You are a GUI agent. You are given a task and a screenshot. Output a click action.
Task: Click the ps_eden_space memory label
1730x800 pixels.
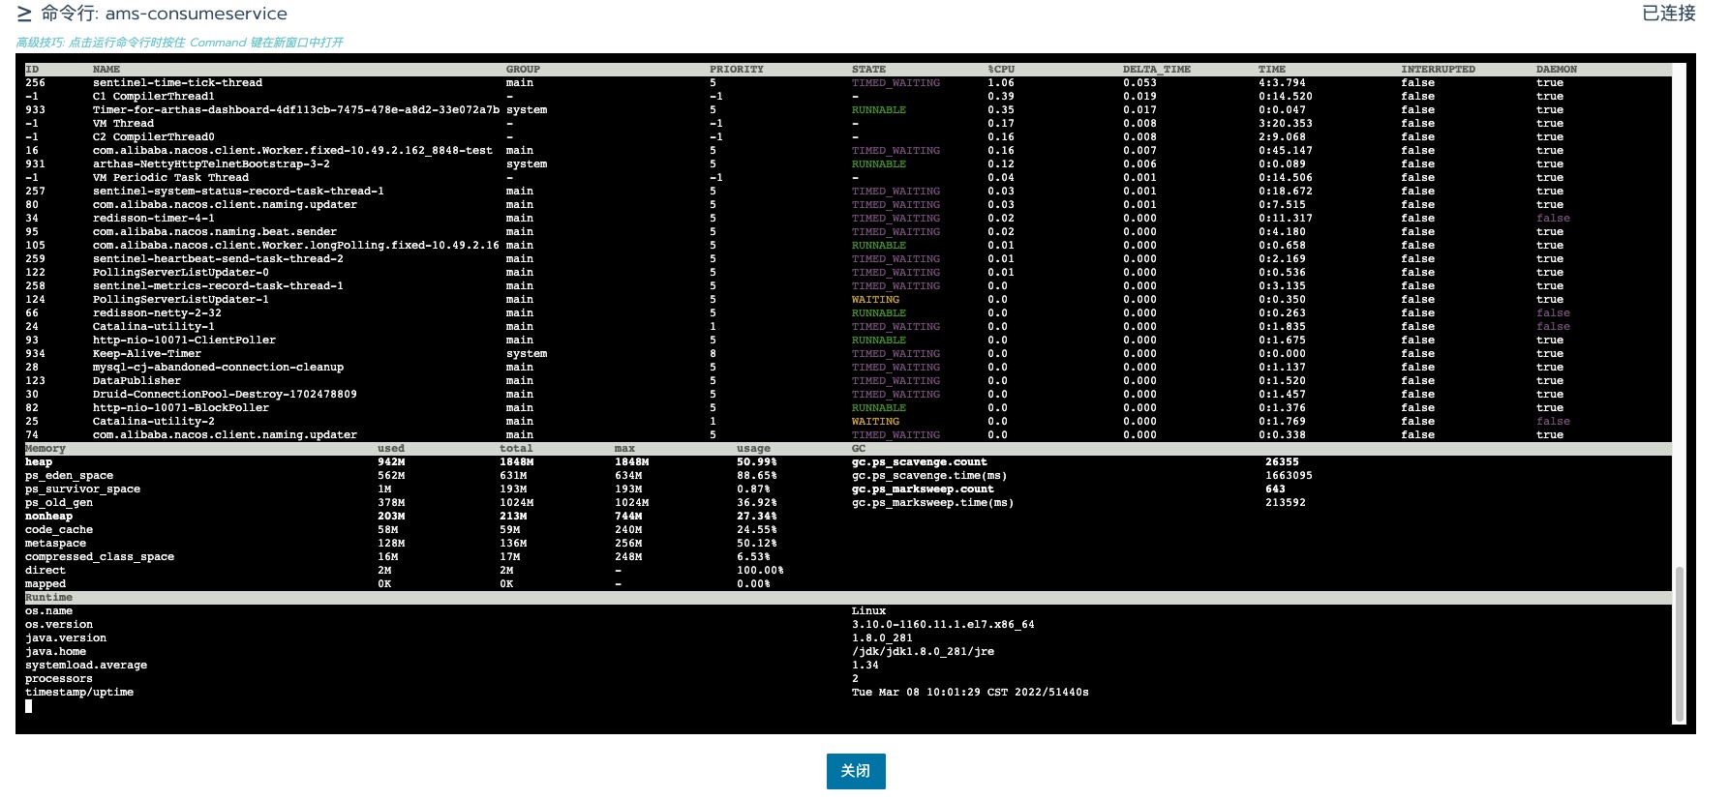click(69, 476)
